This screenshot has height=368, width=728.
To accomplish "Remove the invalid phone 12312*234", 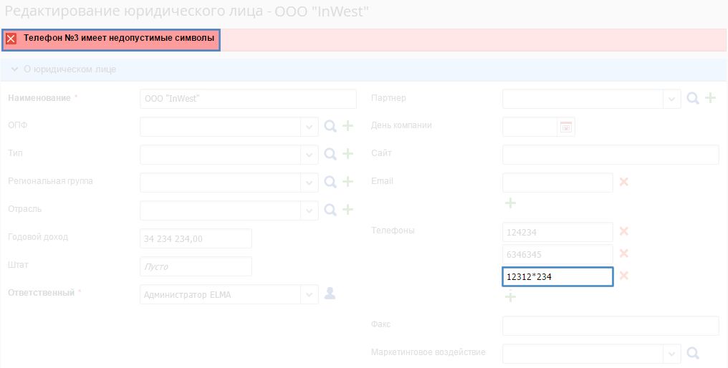I will click(624, 276).
